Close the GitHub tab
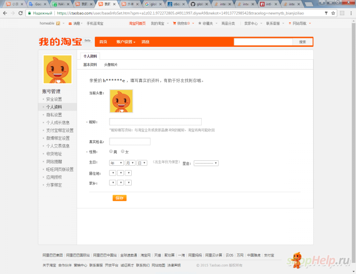This screenshot has width=356, height=274. click(x=206, y=4)
